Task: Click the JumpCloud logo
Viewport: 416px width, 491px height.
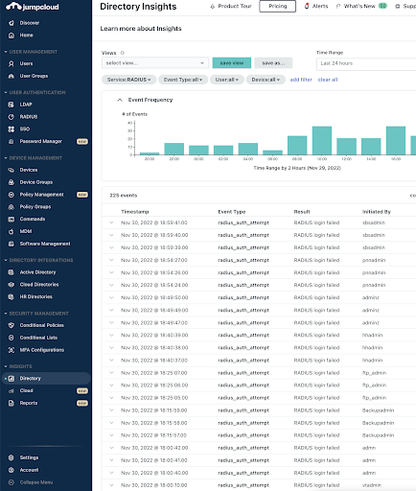Action: click(33, 7)
